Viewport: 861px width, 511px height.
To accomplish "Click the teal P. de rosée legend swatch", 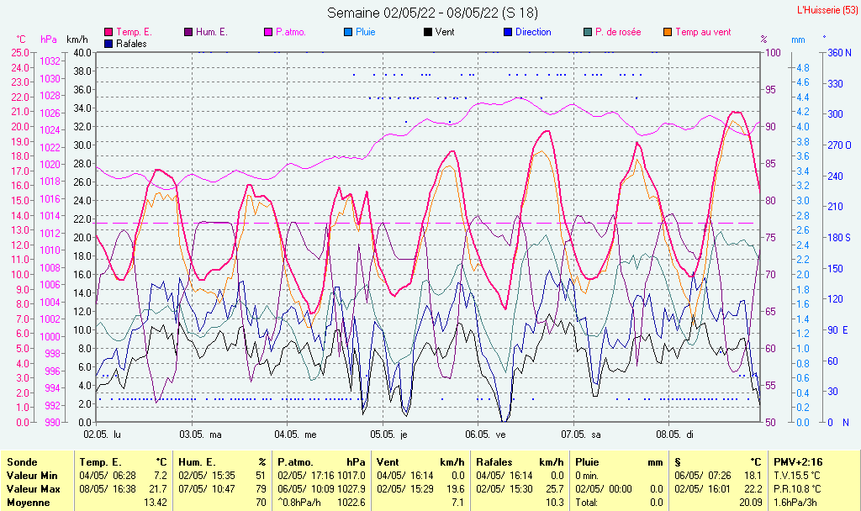I will coord(588,33).
